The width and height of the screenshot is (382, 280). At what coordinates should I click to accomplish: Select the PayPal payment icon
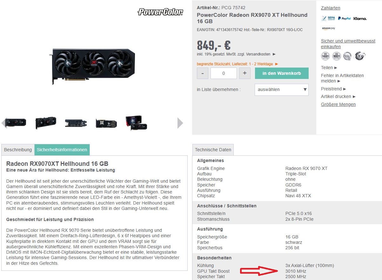pos(344,18)
